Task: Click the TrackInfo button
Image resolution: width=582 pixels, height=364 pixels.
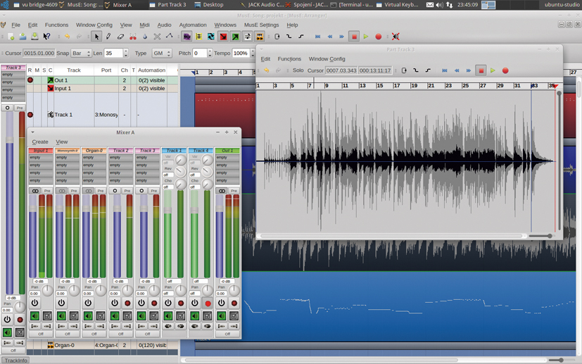Action: click(15, 360)
